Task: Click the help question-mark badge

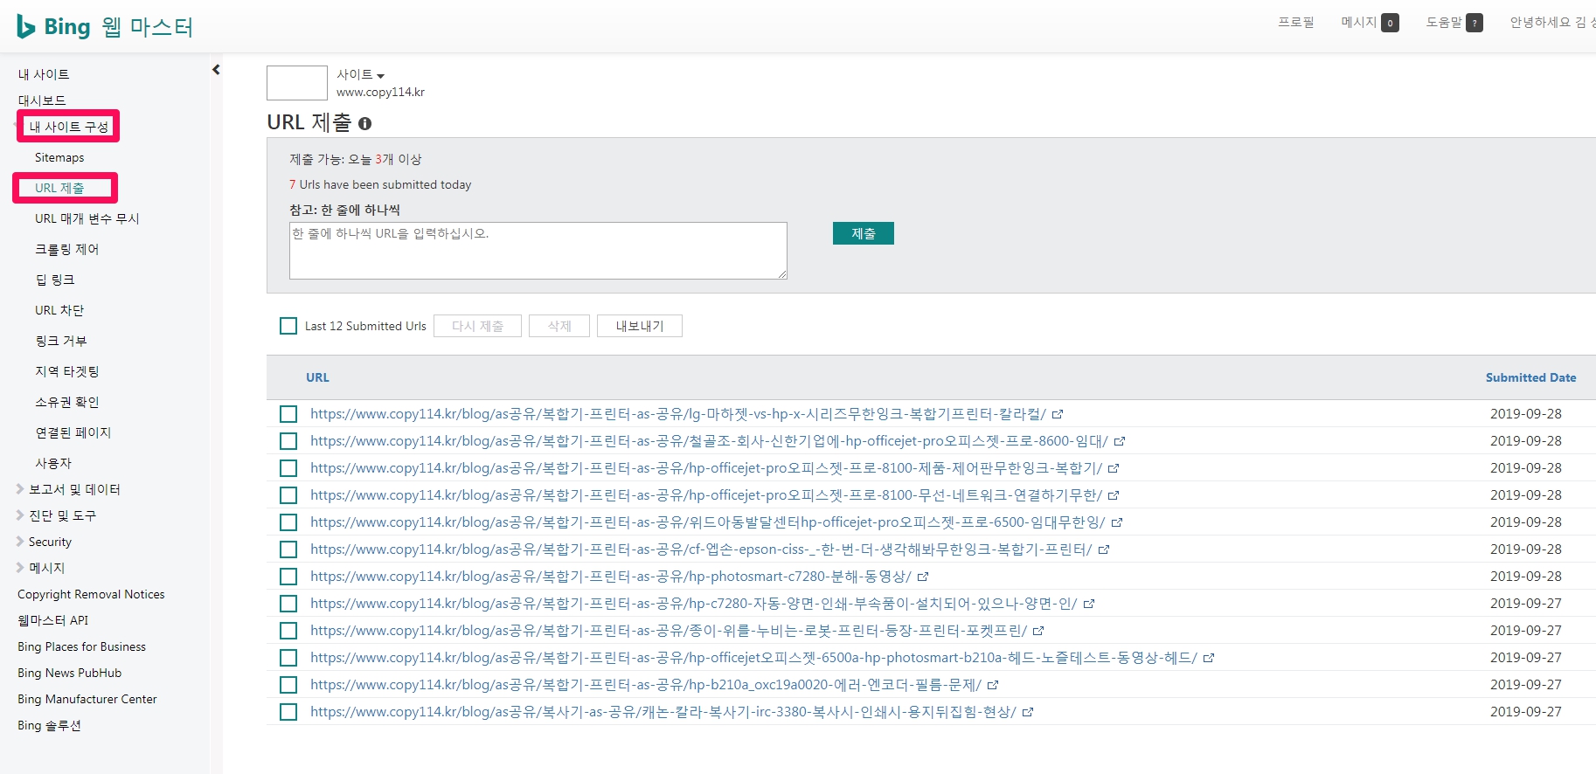Action: [1475, 24]
